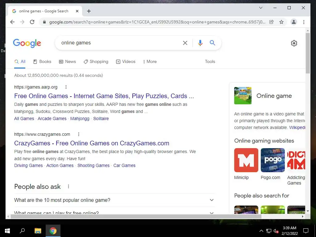This screenshot has width=316, height=237.
Task: Click the scroll down arrow
Action: click(308, 211)
